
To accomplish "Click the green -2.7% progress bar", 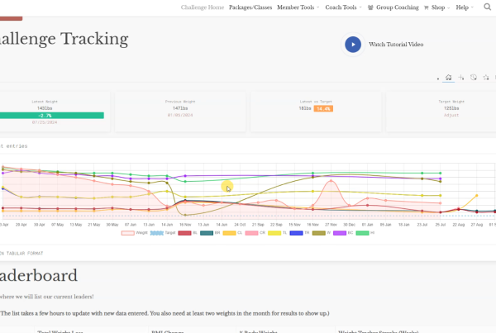I will 51,116.
